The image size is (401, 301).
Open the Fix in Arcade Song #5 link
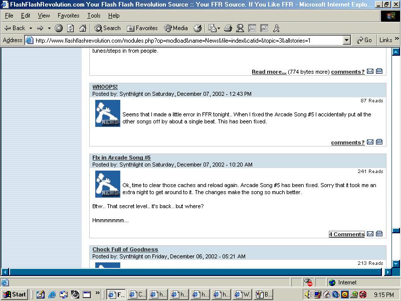tap(121, 158)
